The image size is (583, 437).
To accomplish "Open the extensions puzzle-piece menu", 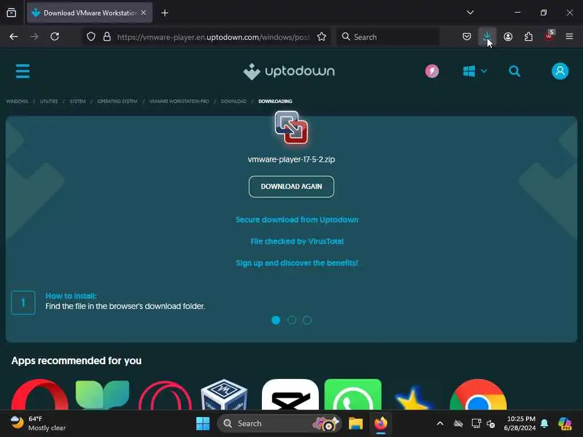I will tap(528, 36).
